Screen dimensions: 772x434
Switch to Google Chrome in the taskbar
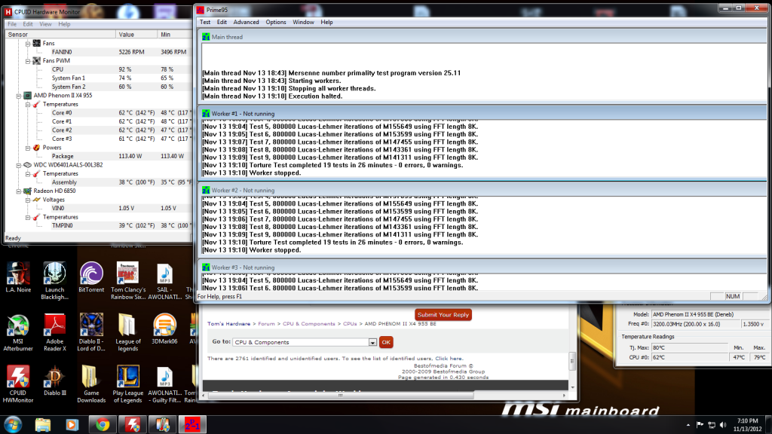pyautogui.click(x=103, y=424)
